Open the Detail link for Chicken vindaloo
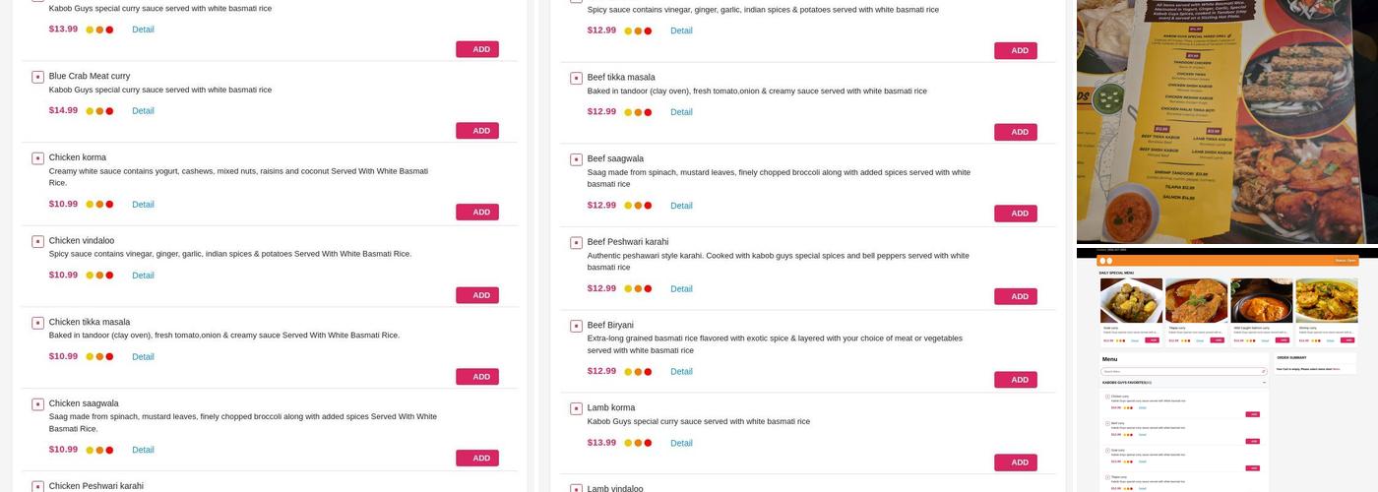The image size is (1378, 492). pyautogui.click(x=143, y=276)
